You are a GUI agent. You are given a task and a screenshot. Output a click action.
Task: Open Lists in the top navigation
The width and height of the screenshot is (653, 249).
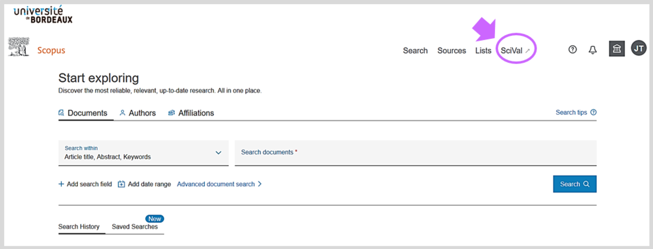click(483, 50)
